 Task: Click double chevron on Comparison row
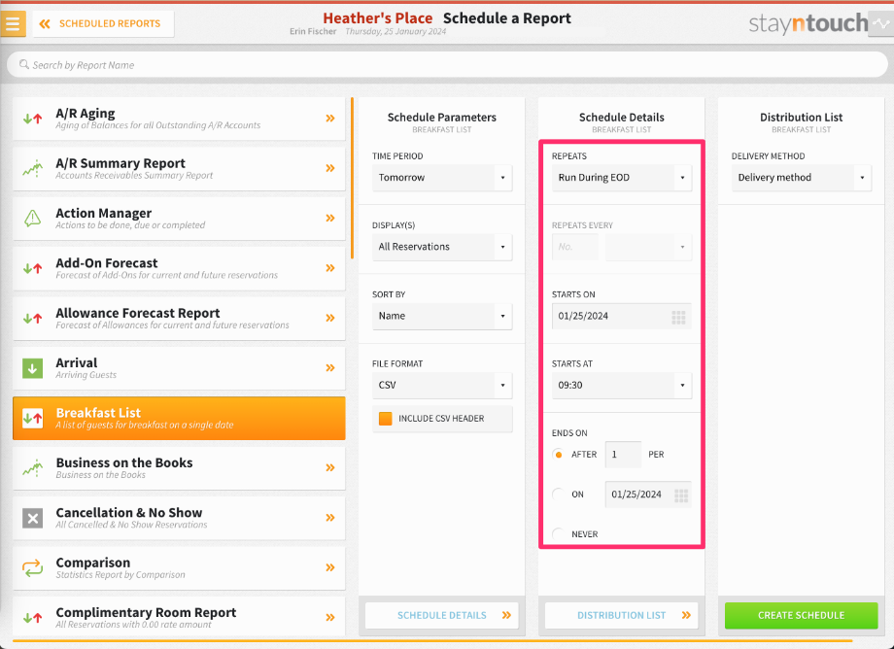(330, 567)
